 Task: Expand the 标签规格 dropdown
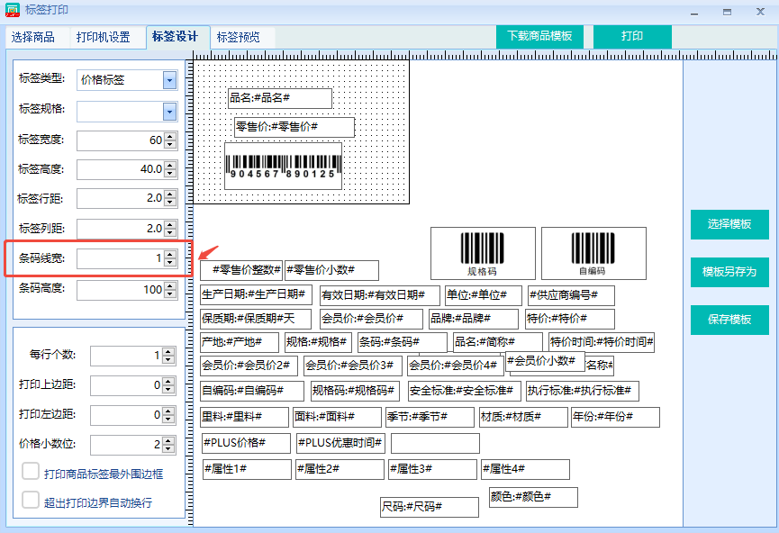(x=169, y=111)
